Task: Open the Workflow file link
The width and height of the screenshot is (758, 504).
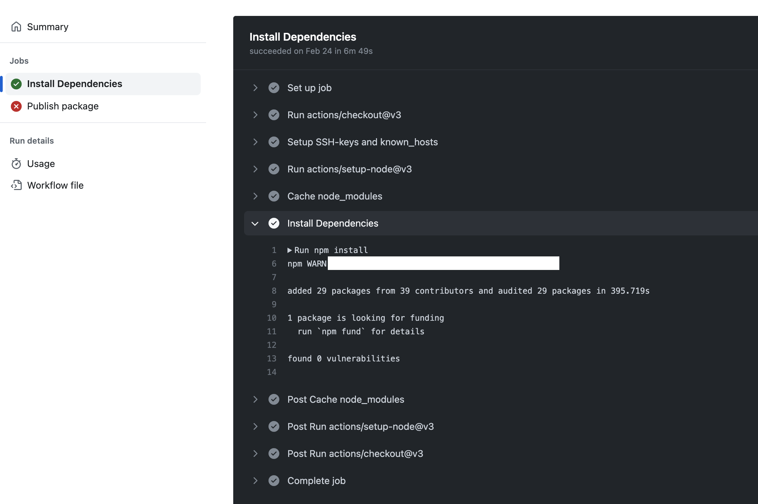Action: pyautogui.click(x=55, y=185)
